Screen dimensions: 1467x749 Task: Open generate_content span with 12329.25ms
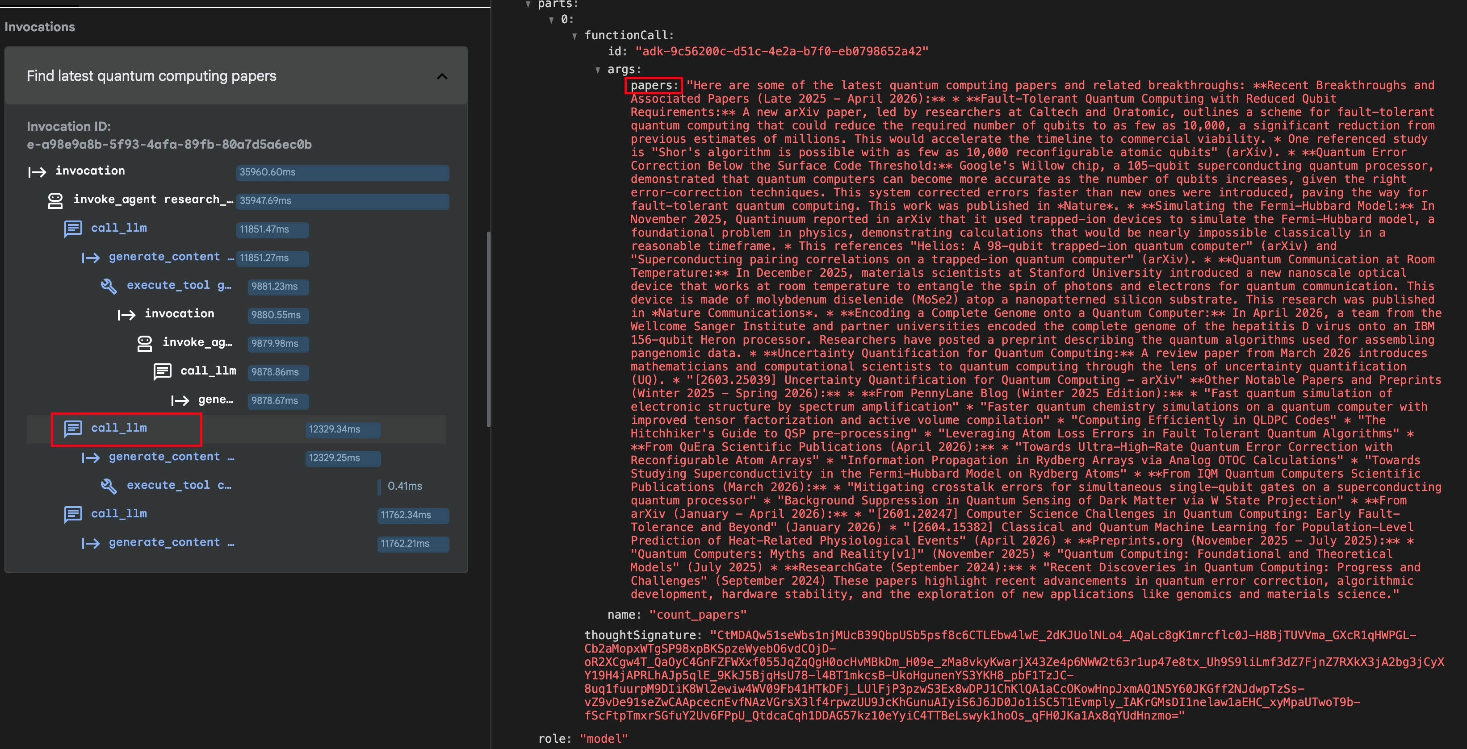coord(164,457)
